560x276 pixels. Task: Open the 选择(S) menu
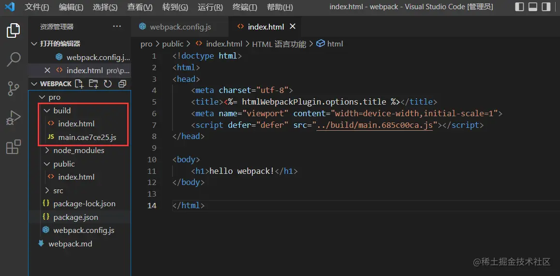(x=105, y=7)
